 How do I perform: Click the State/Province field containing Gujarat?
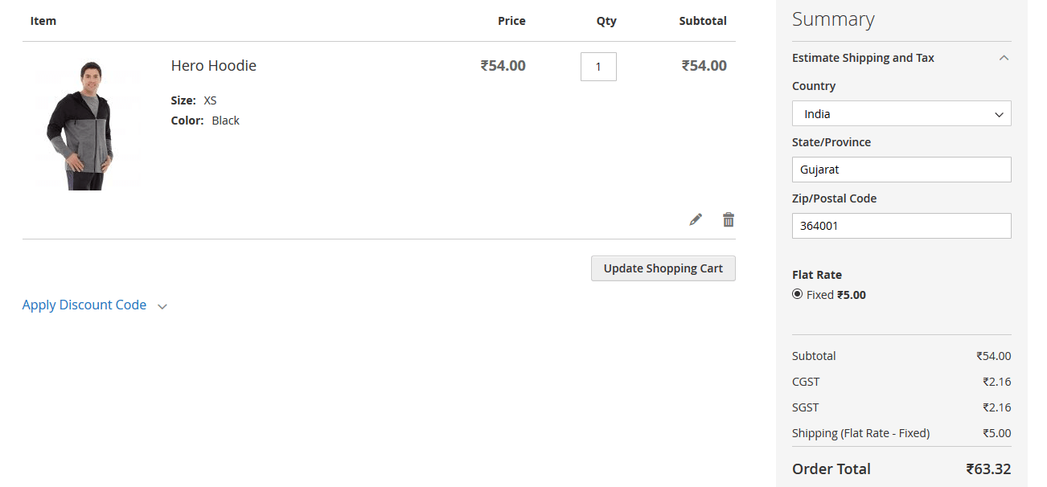901,170
